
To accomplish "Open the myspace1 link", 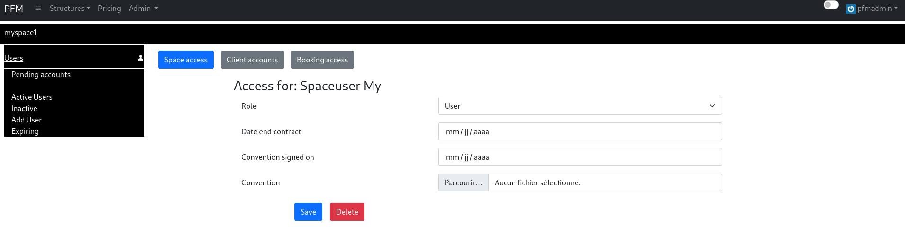I will coord(21,33).
